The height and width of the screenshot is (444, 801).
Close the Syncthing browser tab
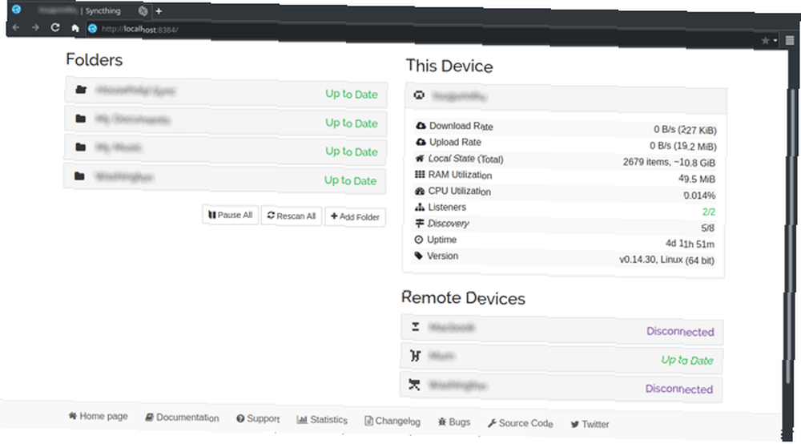tap(143, 10)
